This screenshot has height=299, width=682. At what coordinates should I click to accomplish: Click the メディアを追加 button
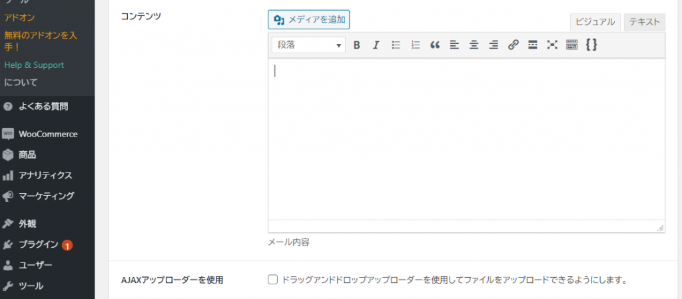tap(309, 19)
